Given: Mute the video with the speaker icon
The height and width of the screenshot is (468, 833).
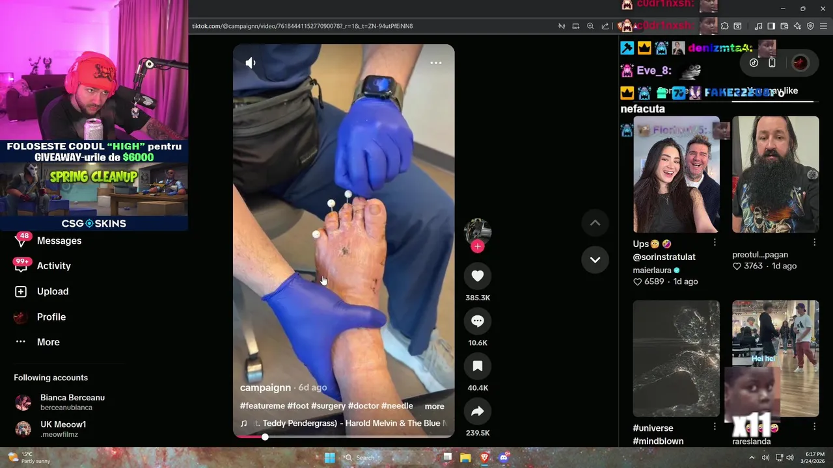Looking at the screenshot, I should pos(251,62).
